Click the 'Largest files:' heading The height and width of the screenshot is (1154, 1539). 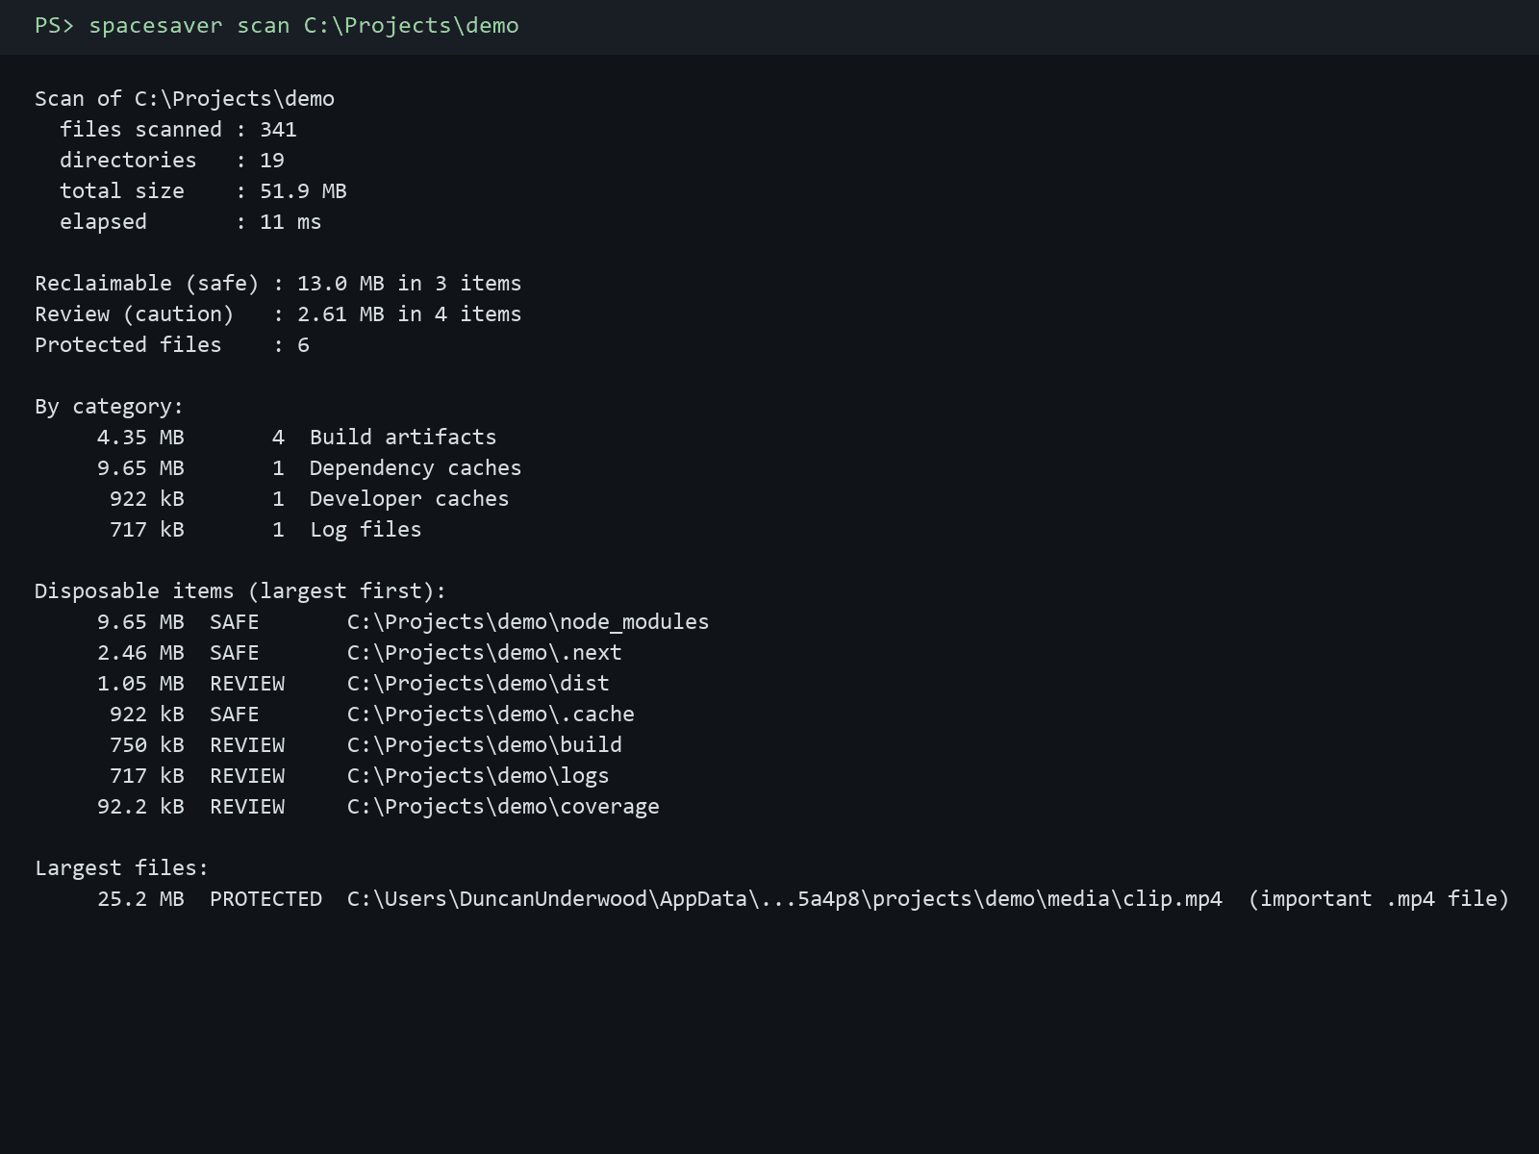pos(121,868)
